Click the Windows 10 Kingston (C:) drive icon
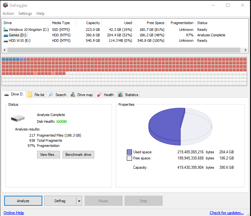251x216 pixels. click(5, 30)
